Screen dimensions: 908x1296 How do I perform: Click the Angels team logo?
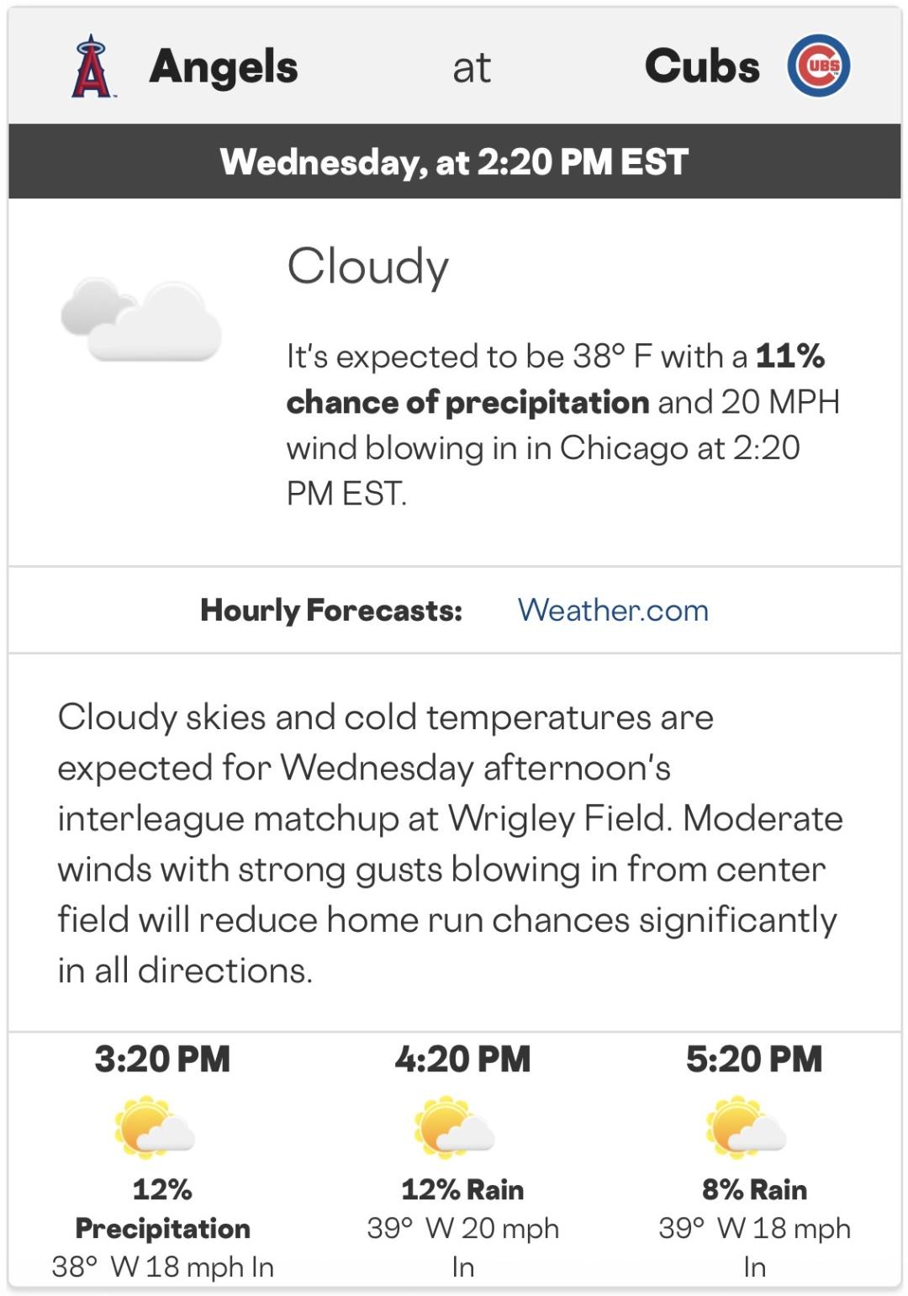coord(92,67)
